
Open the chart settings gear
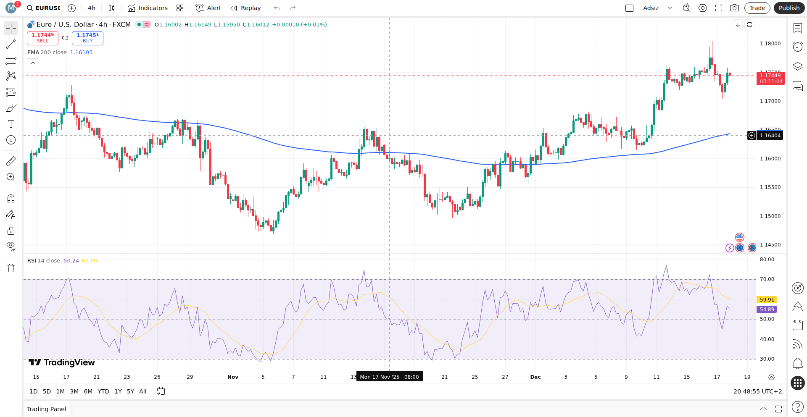tap(702, 8)
